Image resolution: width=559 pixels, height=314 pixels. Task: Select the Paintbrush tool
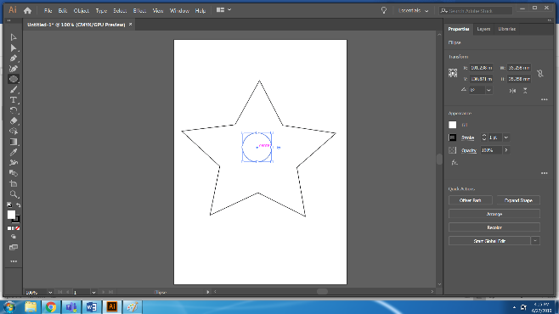coord(14,89)
